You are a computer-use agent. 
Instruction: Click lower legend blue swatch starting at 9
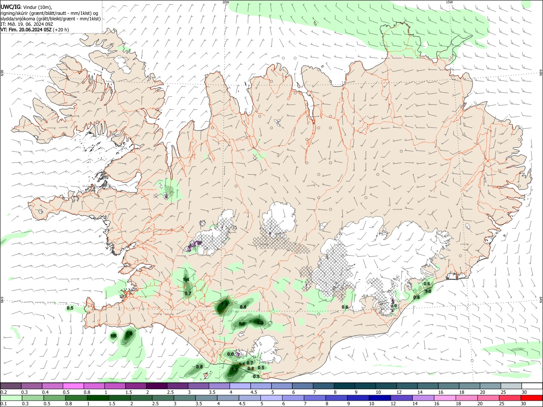coord(357,398)
